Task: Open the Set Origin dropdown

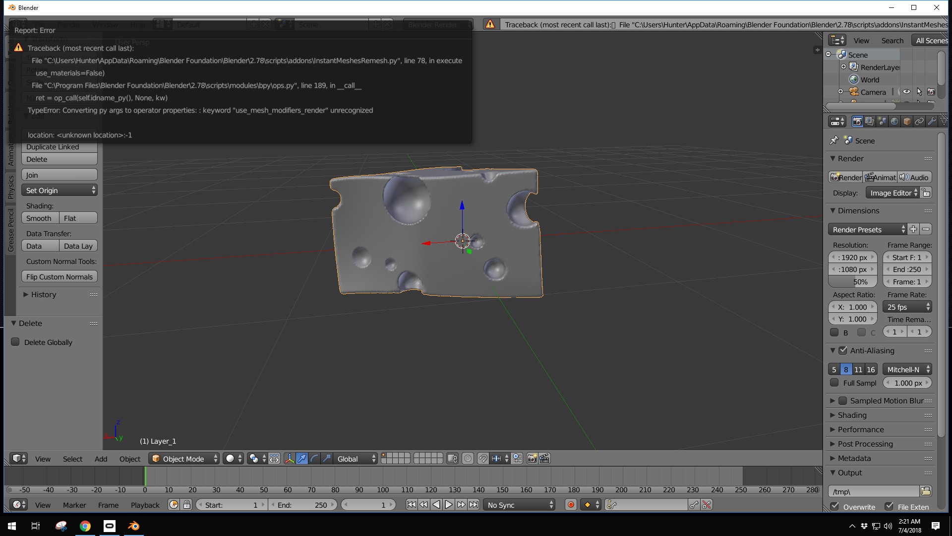Action: (x=59, y=190)
